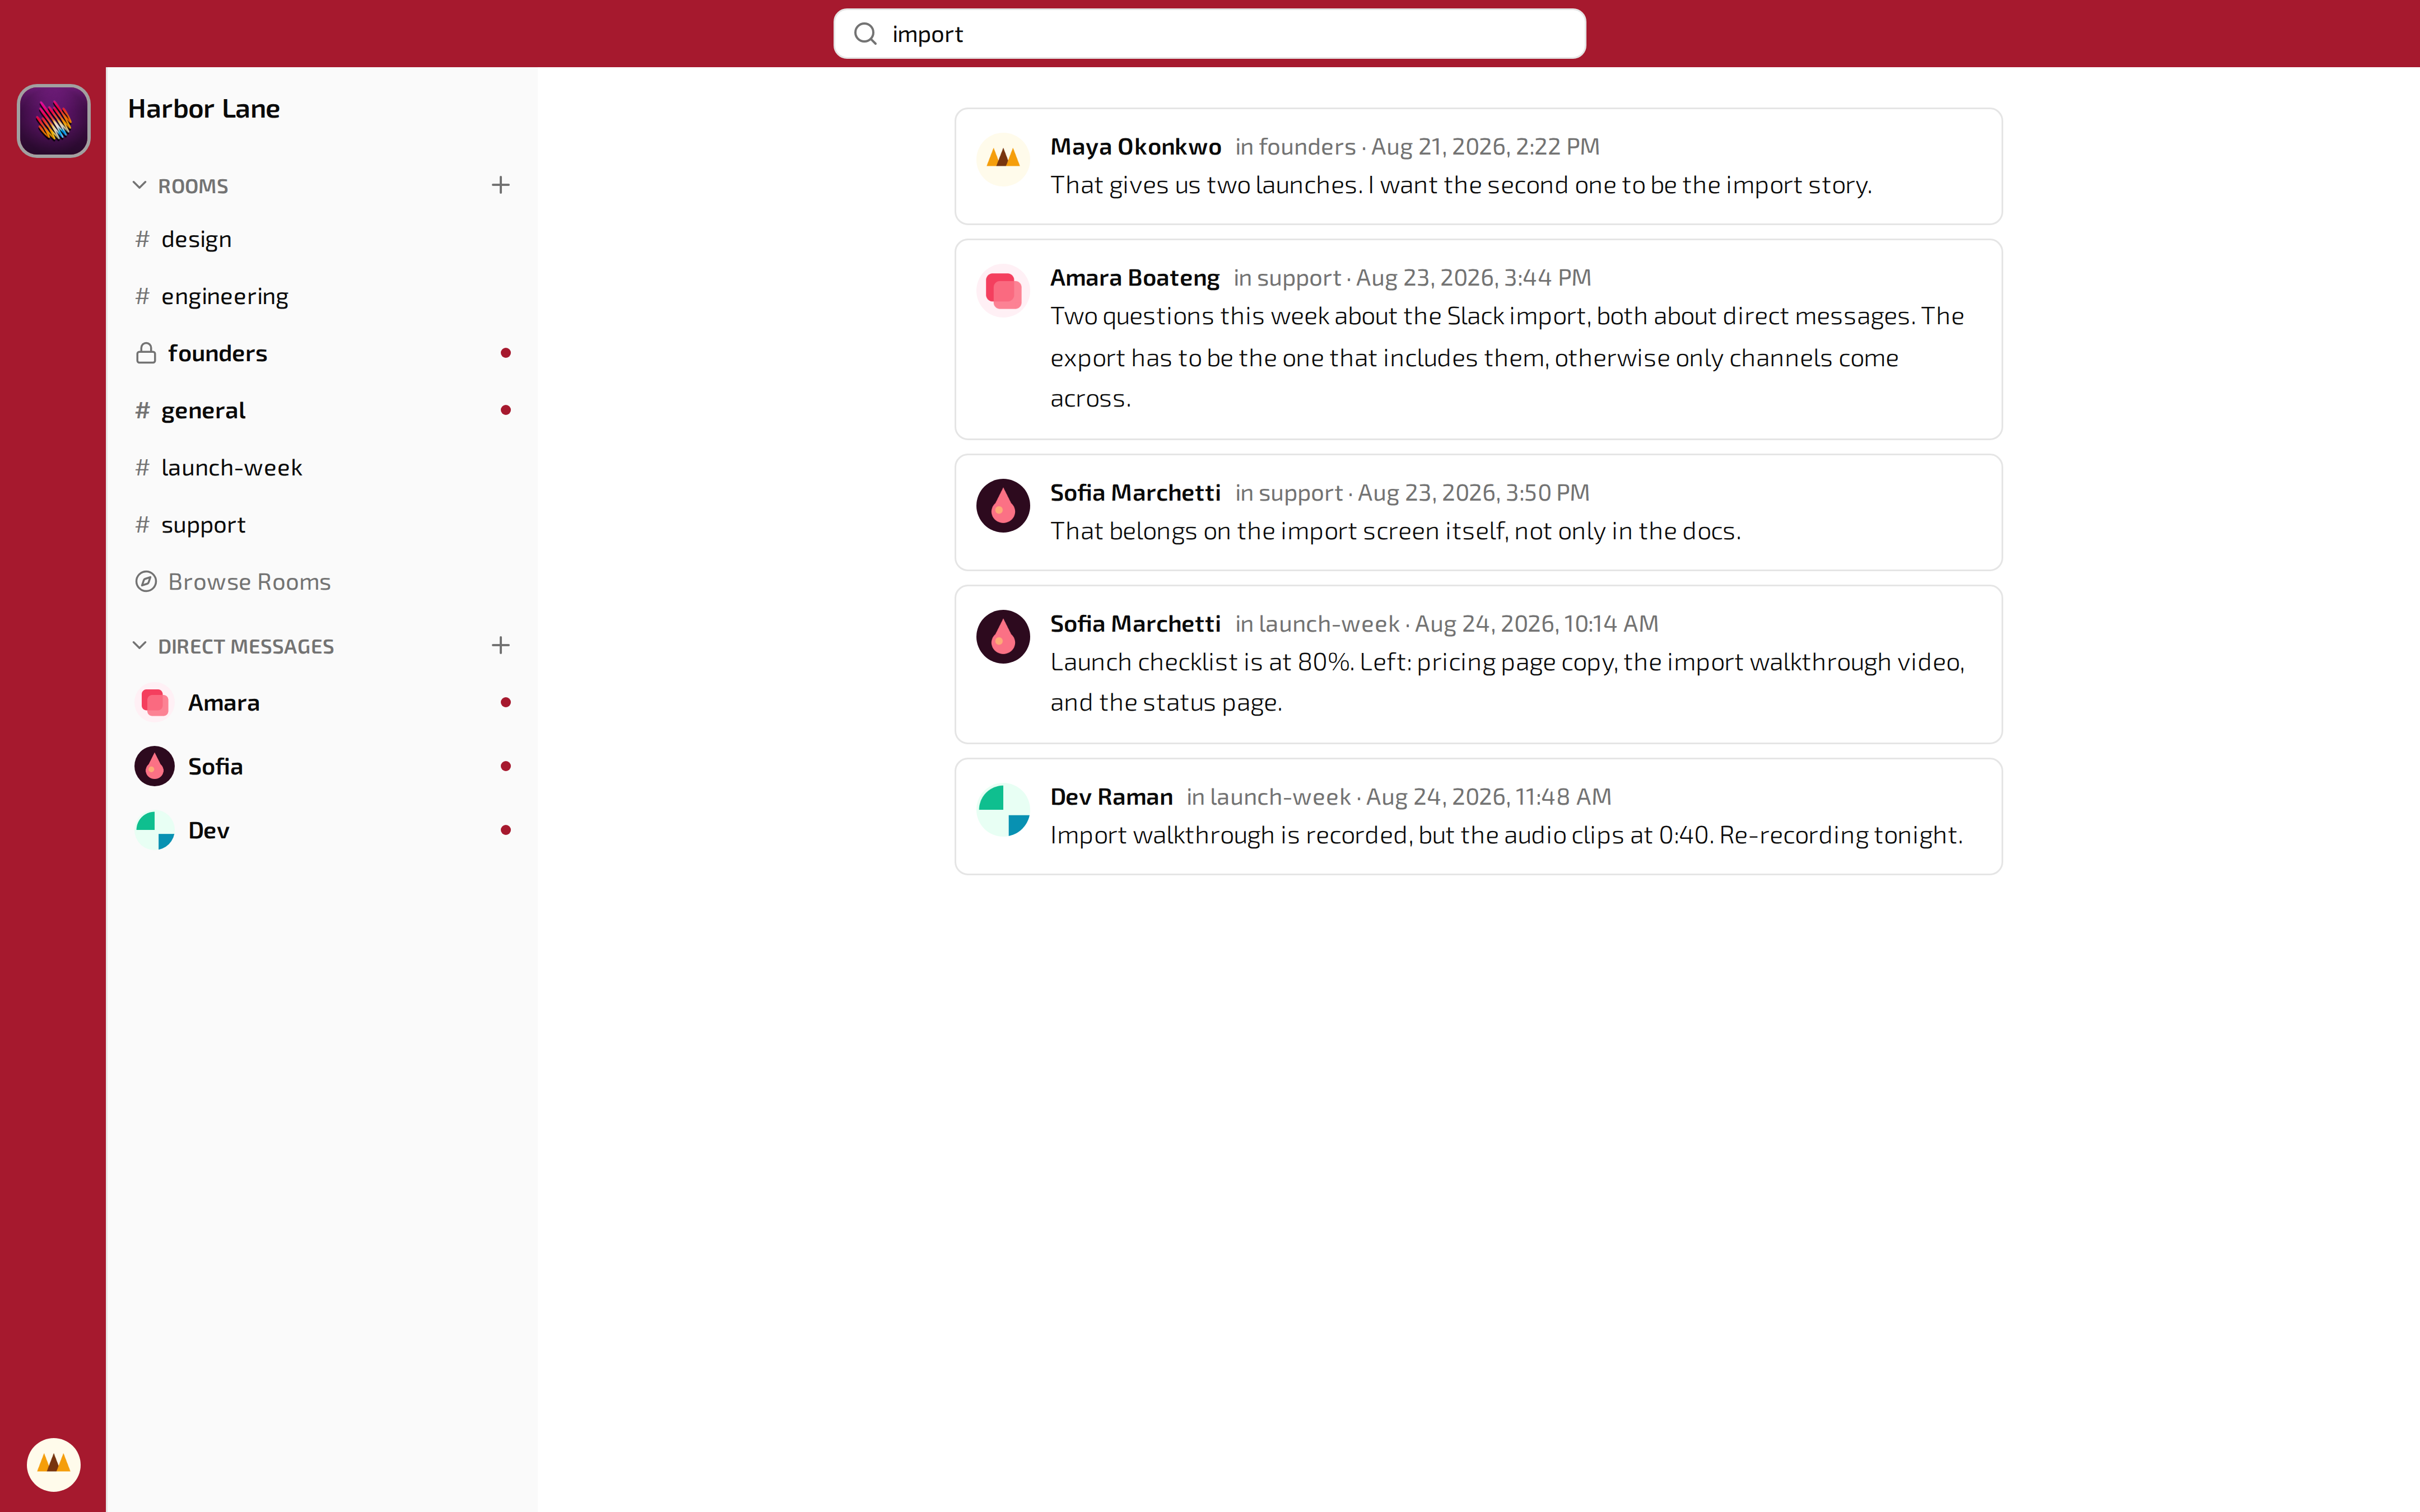Screen dimensions: 2420x1512
Task: Click the unread dot beside general
Action: (x=506, y=410)
